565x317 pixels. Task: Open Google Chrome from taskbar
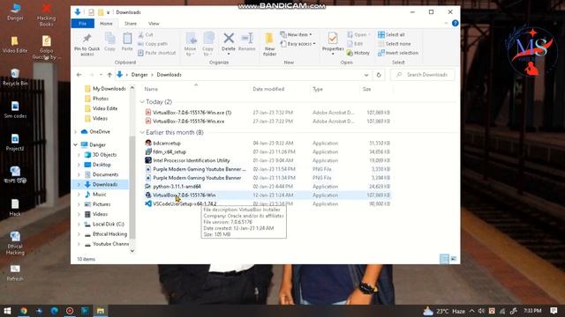pyautogui.click(x=24, y=311)
